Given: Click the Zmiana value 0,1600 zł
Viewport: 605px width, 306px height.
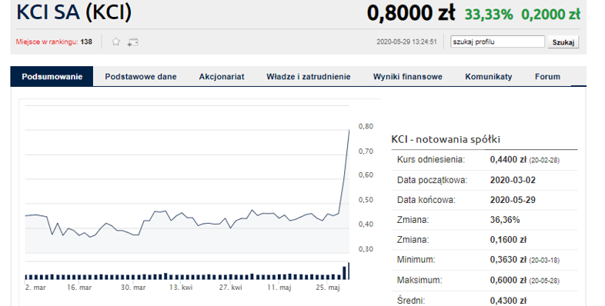Looking at the screenshot, I should coord(508,240).
